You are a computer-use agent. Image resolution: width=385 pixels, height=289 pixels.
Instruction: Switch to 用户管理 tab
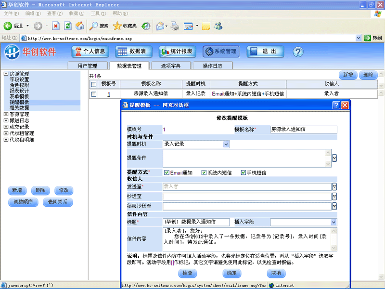[88, 66]
